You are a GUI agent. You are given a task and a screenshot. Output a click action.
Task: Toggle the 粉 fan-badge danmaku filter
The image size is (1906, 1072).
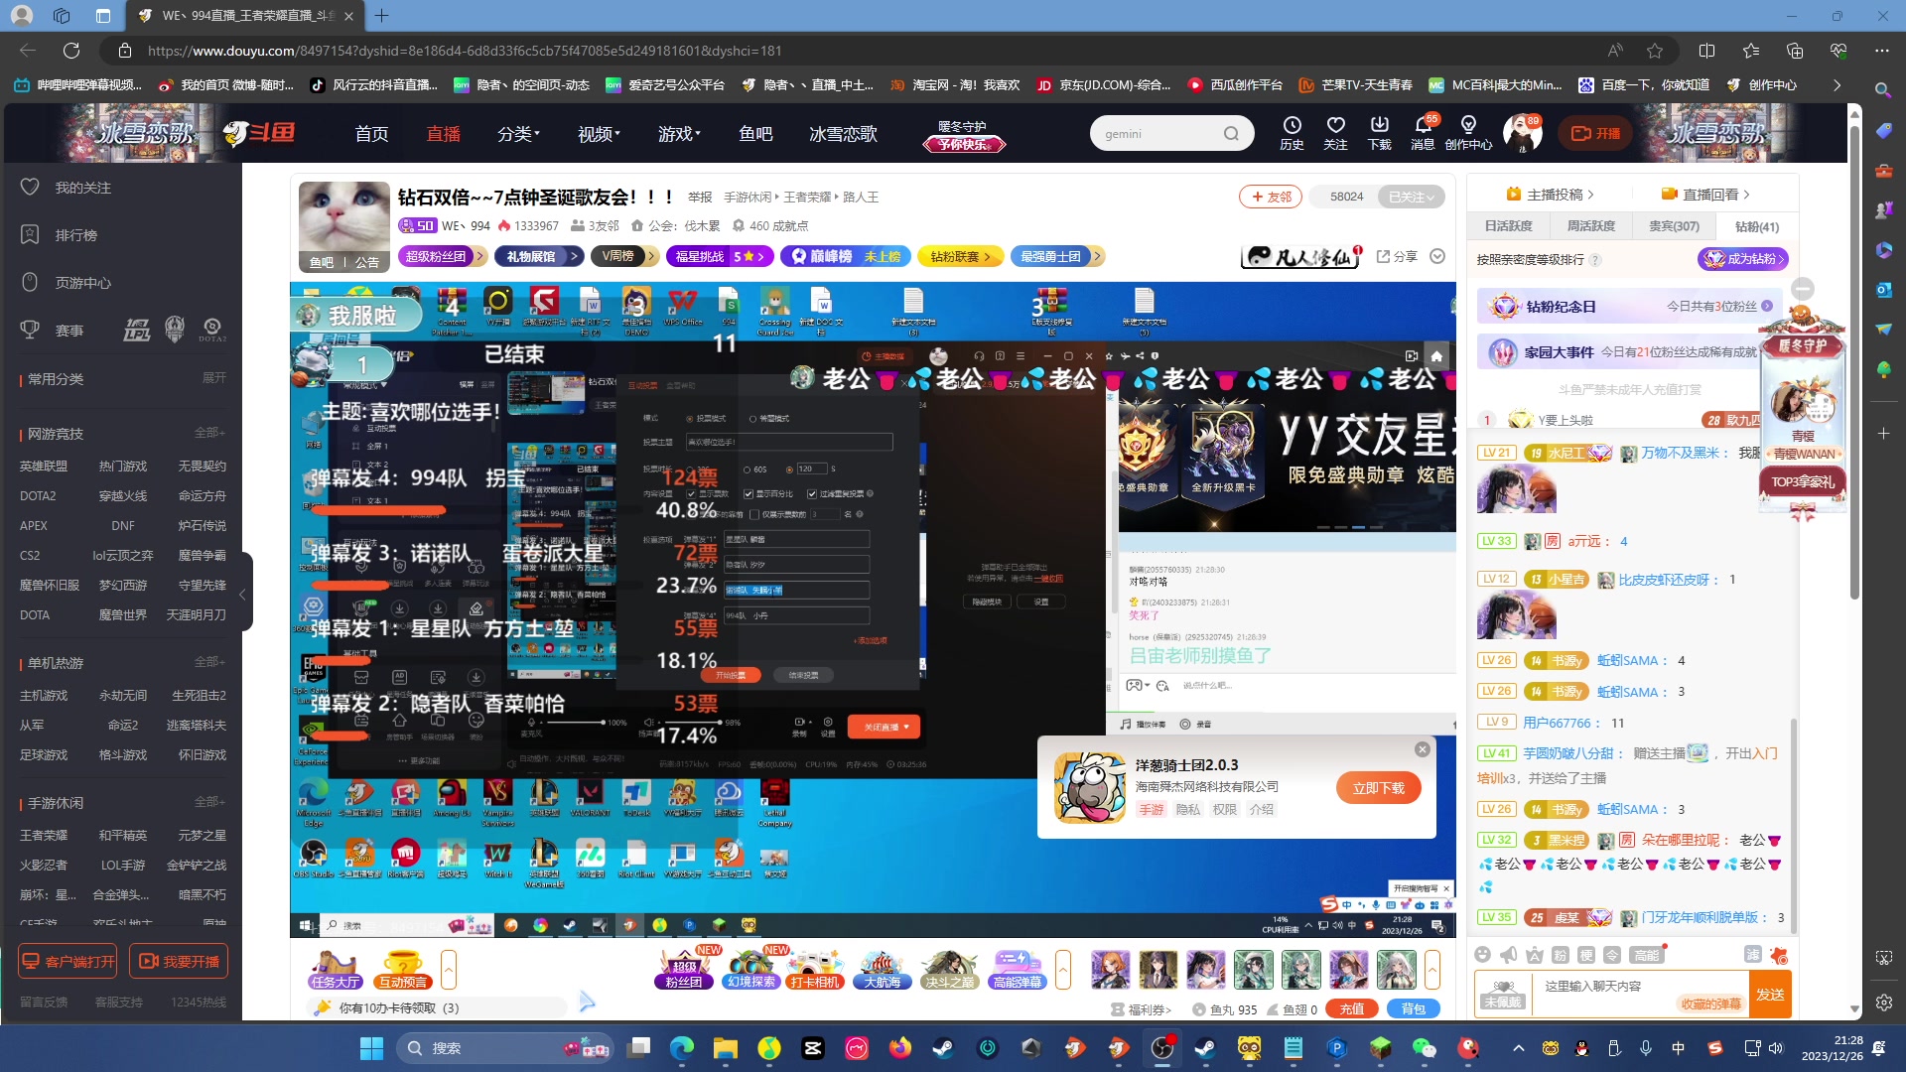[1560, 955]
